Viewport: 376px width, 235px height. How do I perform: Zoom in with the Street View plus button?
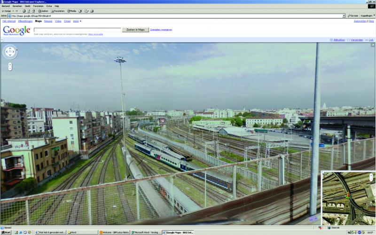coord(10,64)
